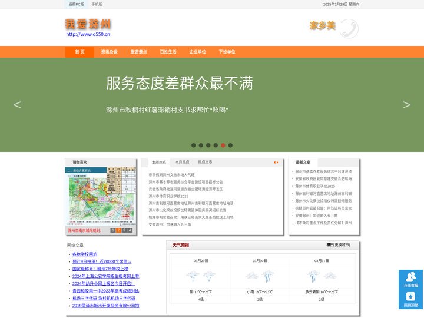Viewport: 424px width, 318px height.
Task: Select the first carousel dot indicator
Action: coord(194,145)
